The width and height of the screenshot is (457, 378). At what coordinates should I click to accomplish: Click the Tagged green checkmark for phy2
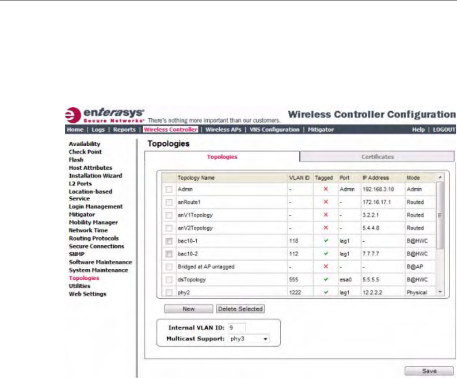click(326, 292)
